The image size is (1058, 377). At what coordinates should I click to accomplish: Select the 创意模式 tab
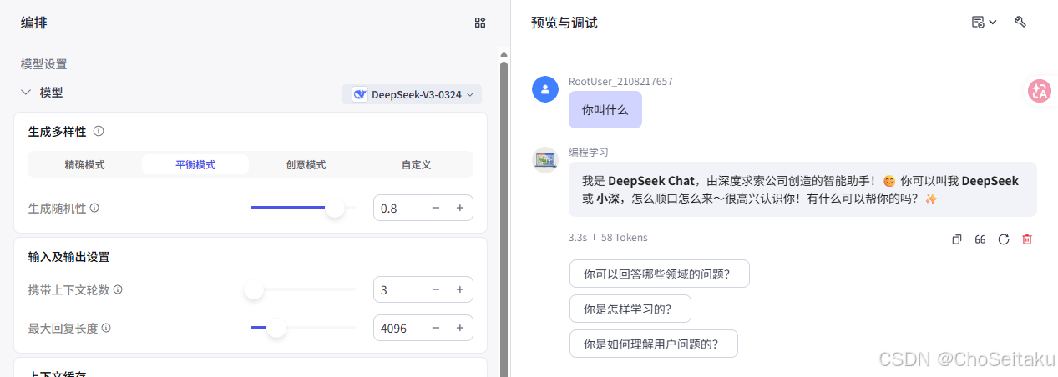pyautogui.click(x=306, y=164)
